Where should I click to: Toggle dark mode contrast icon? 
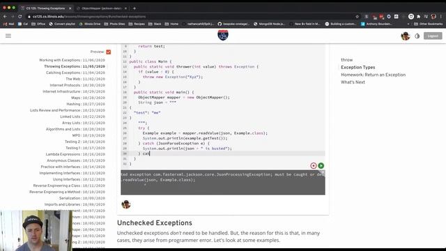coord(417,36)
